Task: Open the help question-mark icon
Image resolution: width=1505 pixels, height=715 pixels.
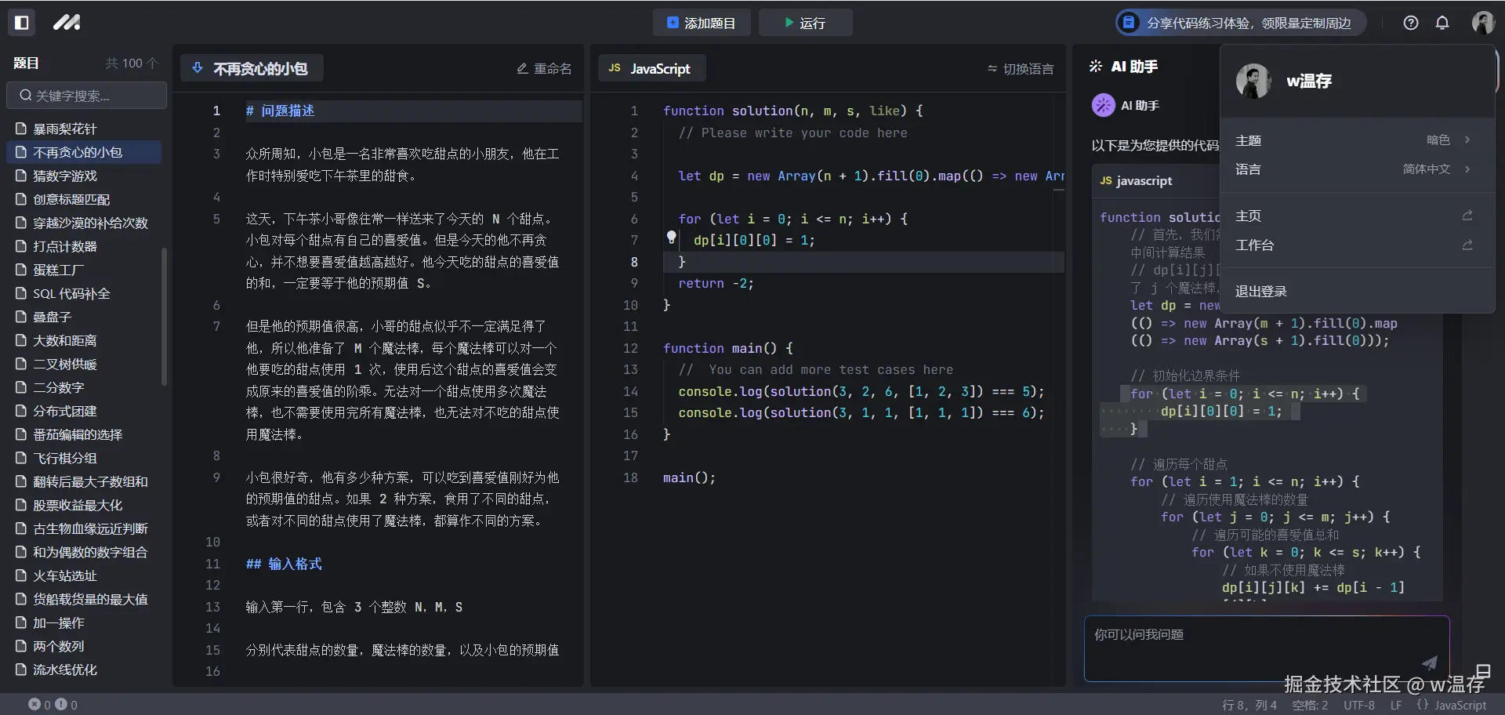Action: pos(1411,23)
